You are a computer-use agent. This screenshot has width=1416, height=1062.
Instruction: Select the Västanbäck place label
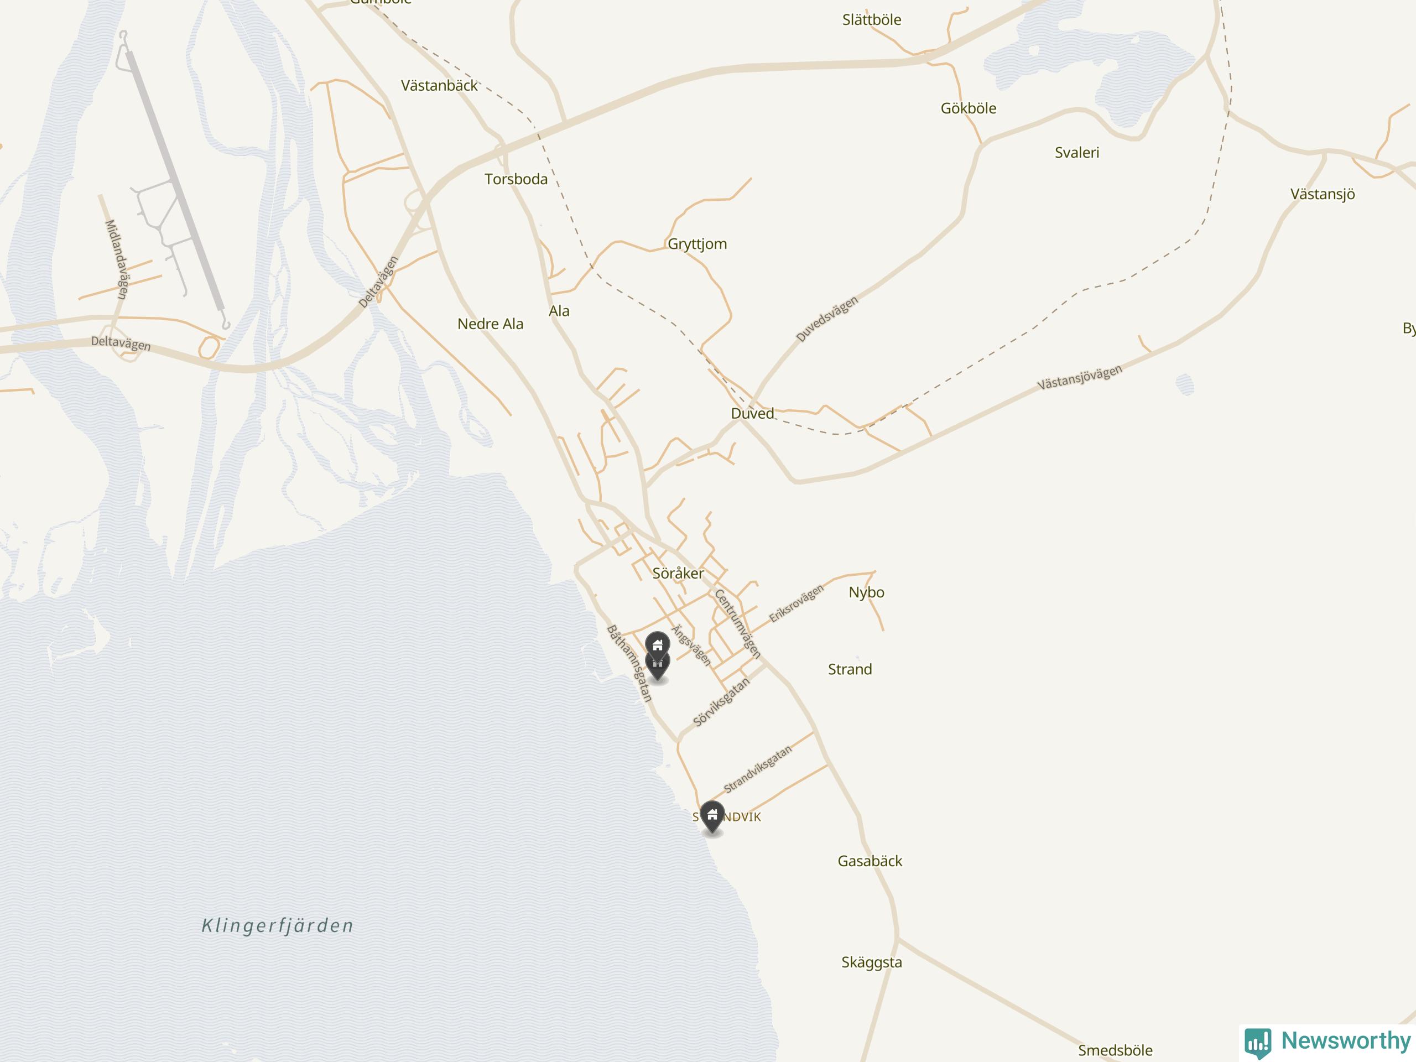click(439, 85)
